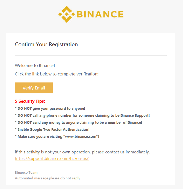Image resolution: width=183 pixels, height=189 pixels.
Task: Click the contact us immediately sentence
Action: [82, 152]
